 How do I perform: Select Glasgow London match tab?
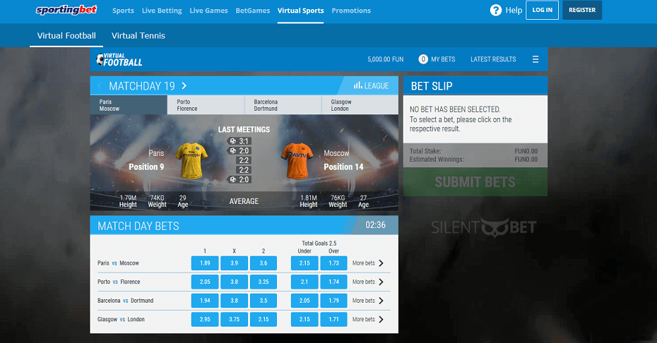click(360, 105)
